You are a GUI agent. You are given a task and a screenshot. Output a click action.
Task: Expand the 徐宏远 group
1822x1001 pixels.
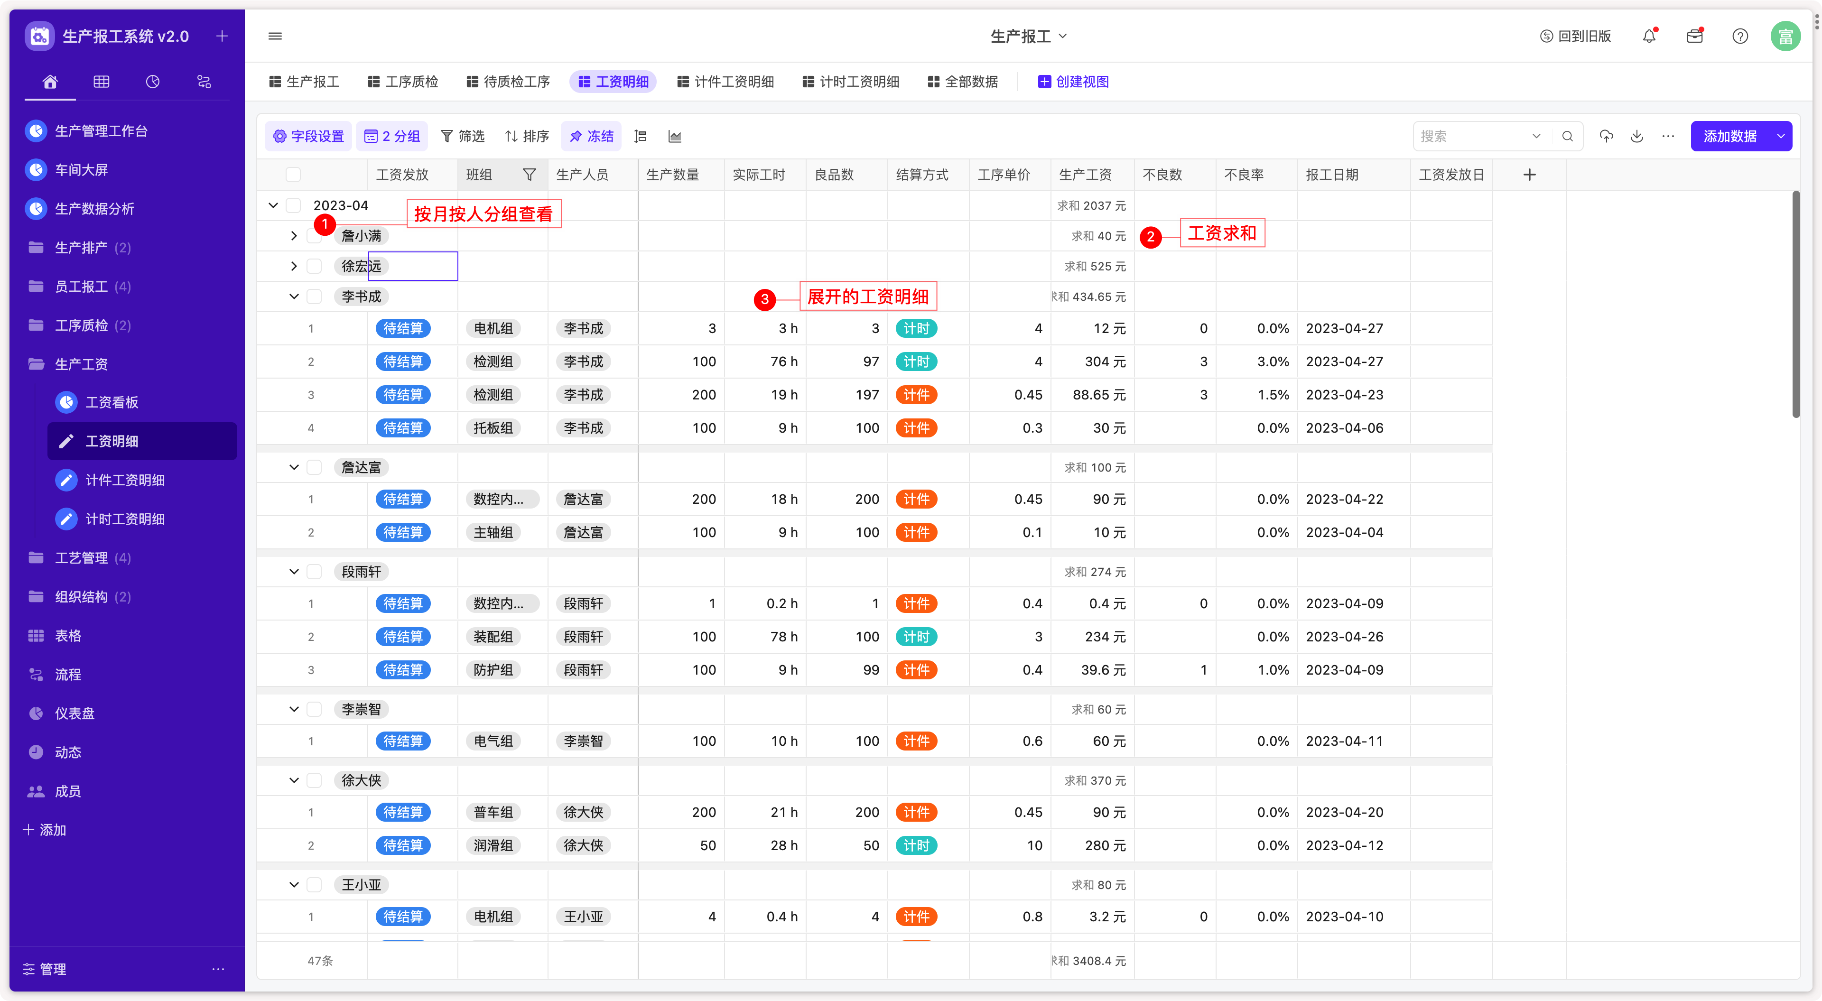(x=294, y=267)
